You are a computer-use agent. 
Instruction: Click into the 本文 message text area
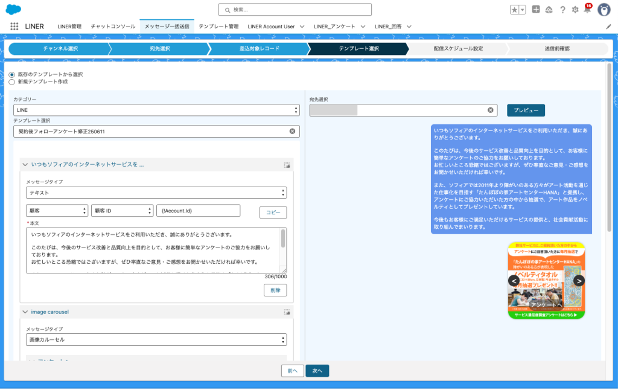pyautogui.click(x=151, y=249)
